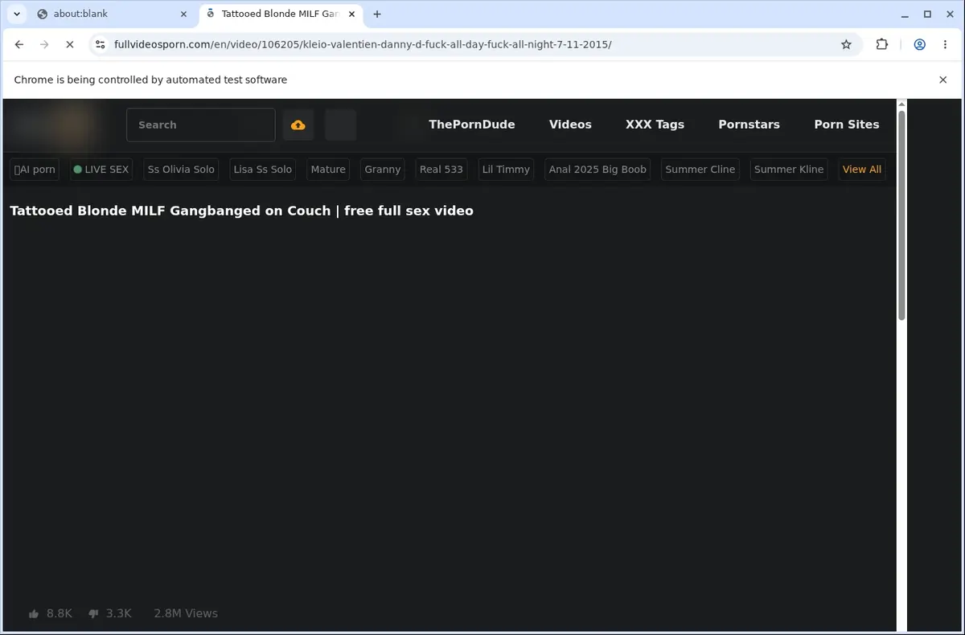
Task: View site information icon in address bar
Action: click(100, 44)
